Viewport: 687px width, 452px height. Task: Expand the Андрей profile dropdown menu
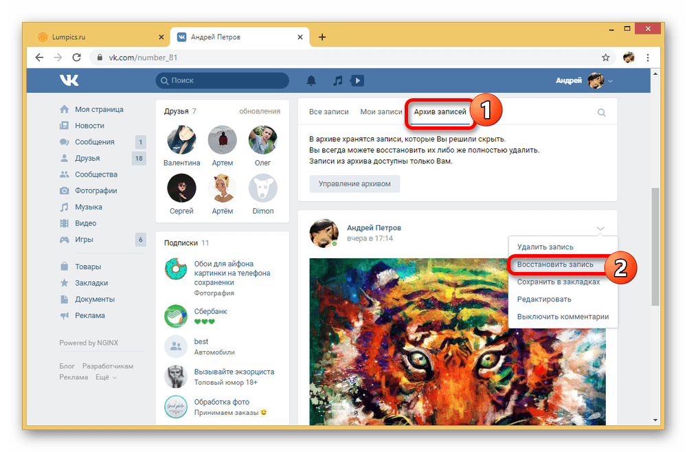(610, 81)
